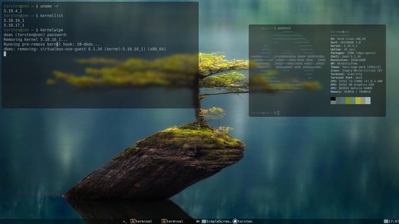Click the yellow swatch in neofetch color palette
The height and width of the screenshot is (224, 399).
coord(358,101)
